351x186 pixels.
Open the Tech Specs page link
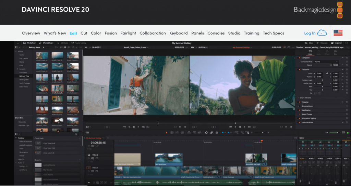tap(273, 33)
